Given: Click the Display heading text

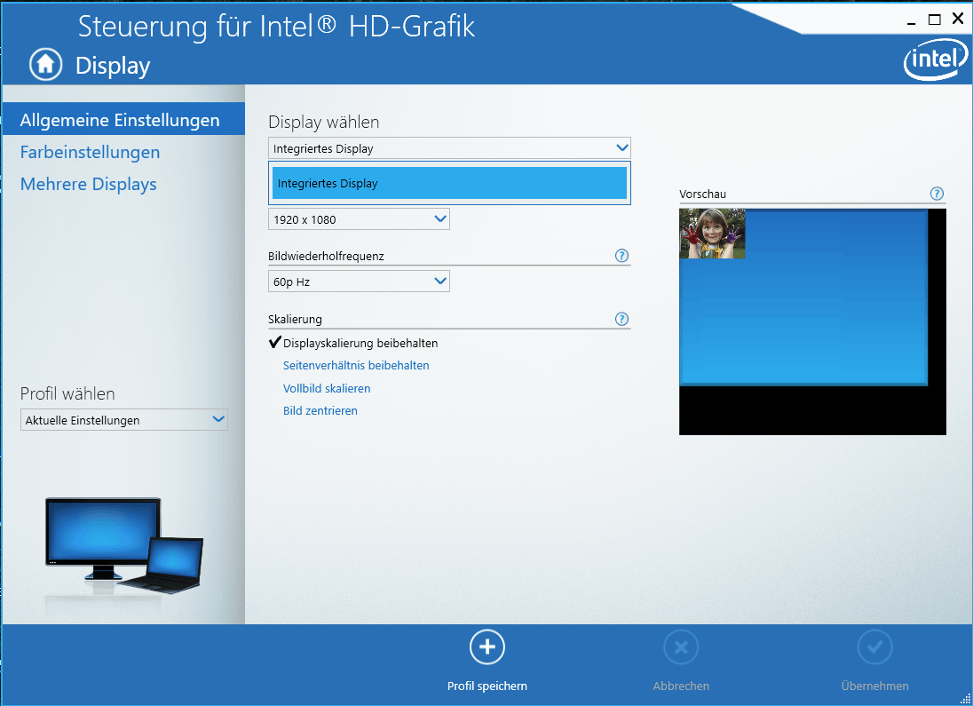Looking at the screenshot, I should point(113,66).
